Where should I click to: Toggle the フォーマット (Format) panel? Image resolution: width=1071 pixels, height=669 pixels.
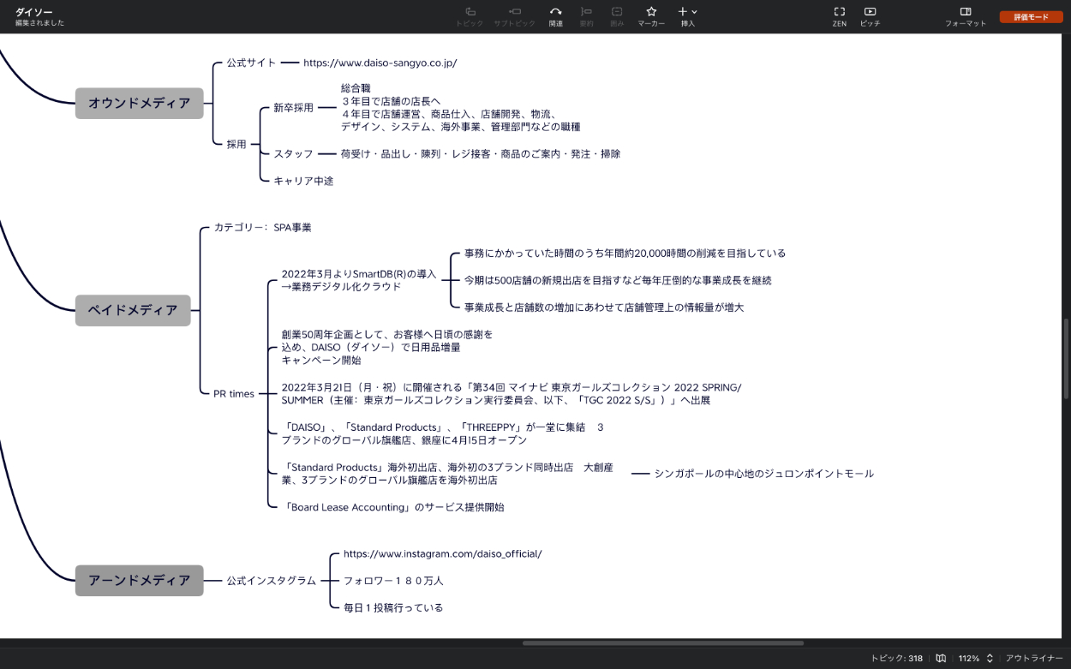coord(965,12)
